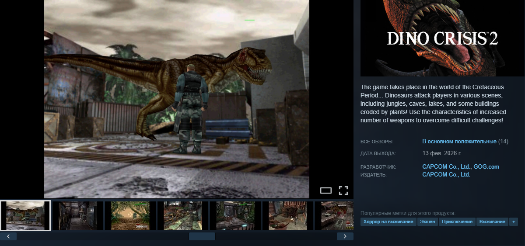
Task: Enter fullscreen view of the screenshot
Action: (343, 190)
